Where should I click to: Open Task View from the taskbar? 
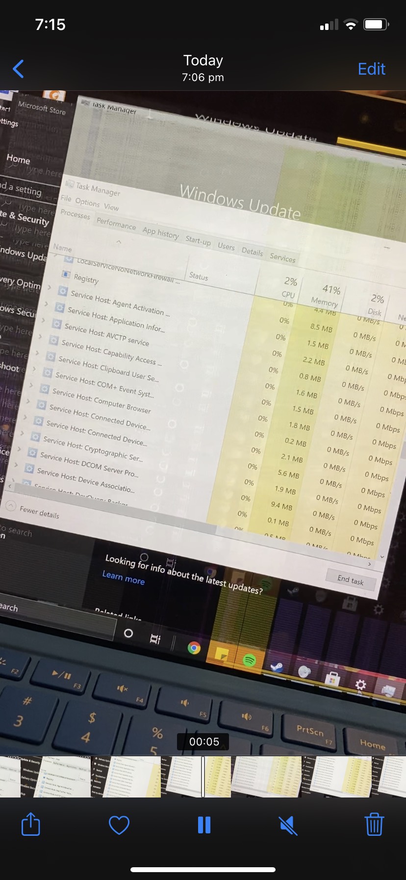(x=155, y=639)
